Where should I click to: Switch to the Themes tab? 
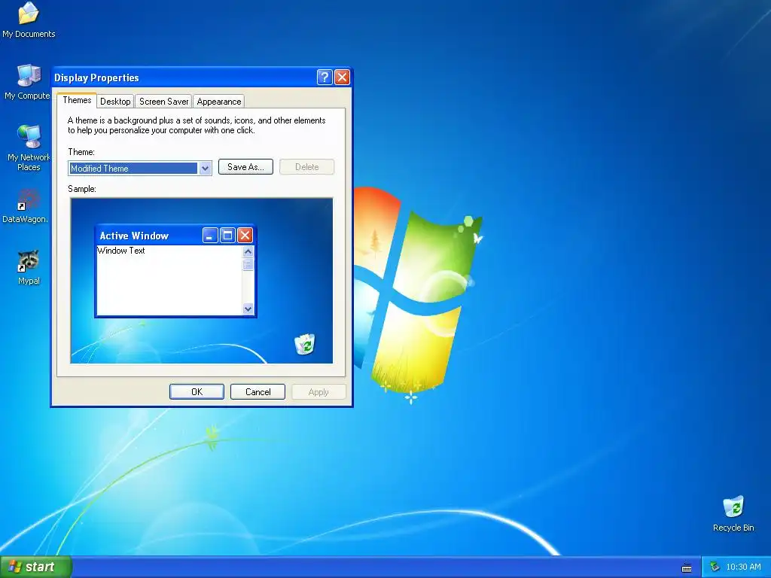click(77, 100)
